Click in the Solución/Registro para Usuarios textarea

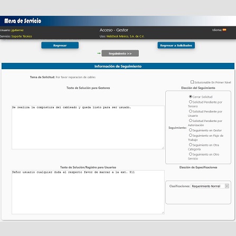(x=88, y=192)
